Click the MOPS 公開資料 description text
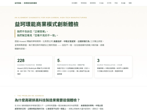The image size is (147, 110). pos(113,70)
